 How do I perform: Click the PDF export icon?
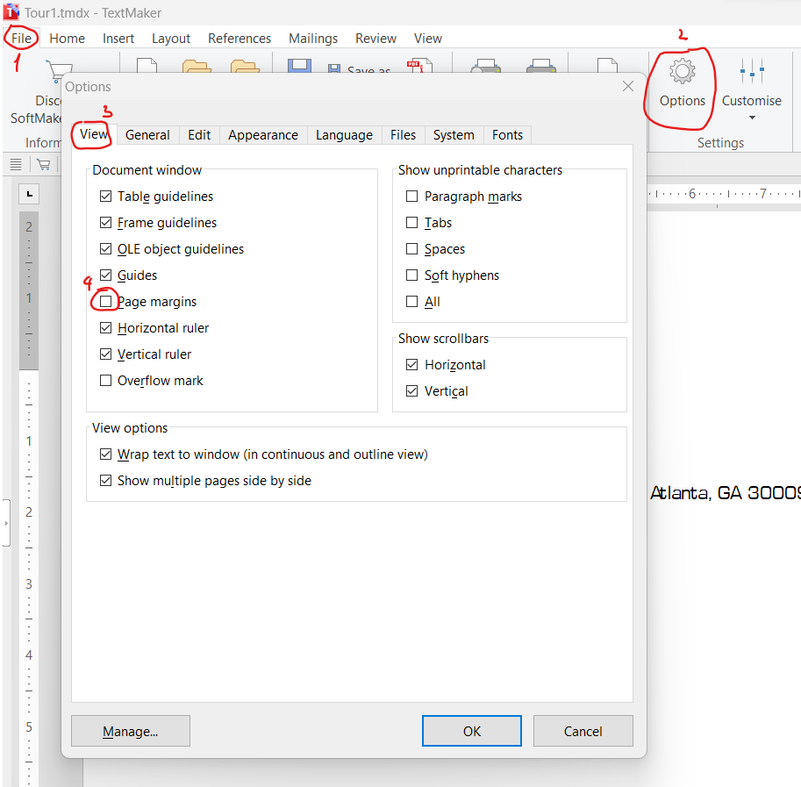(416, 68)
